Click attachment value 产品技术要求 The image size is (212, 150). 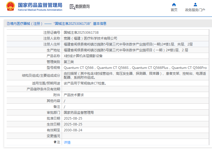pyautogui.click(x=74, y=95)
